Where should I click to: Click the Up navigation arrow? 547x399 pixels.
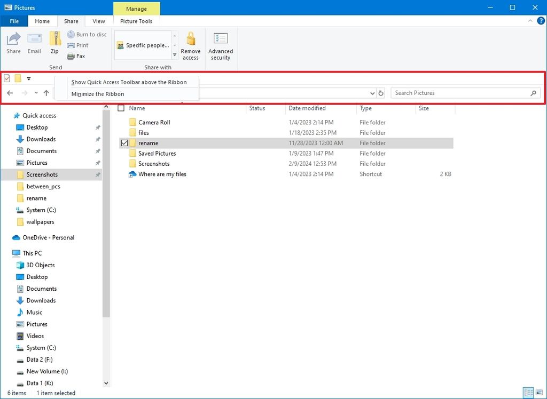click(46, 93)
